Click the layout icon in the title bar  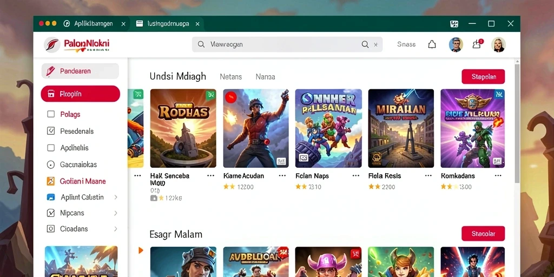coord(454,24)
